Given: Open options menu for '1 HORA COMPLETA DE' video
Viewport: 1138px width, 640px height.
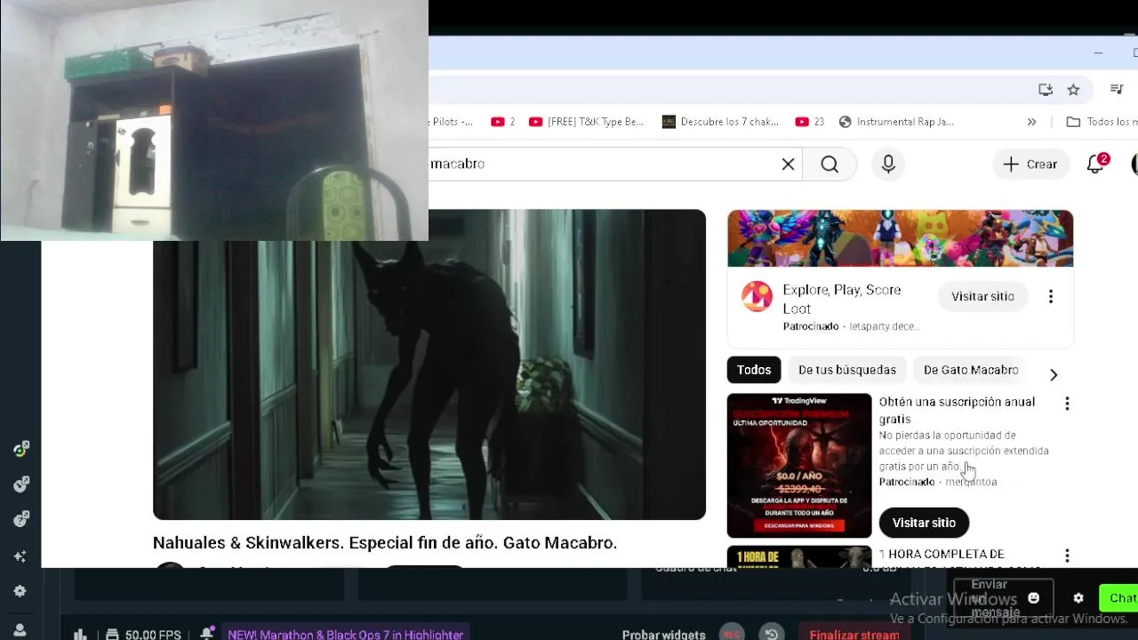Looking at the screenshot, I should click(x=1067, y=556).
